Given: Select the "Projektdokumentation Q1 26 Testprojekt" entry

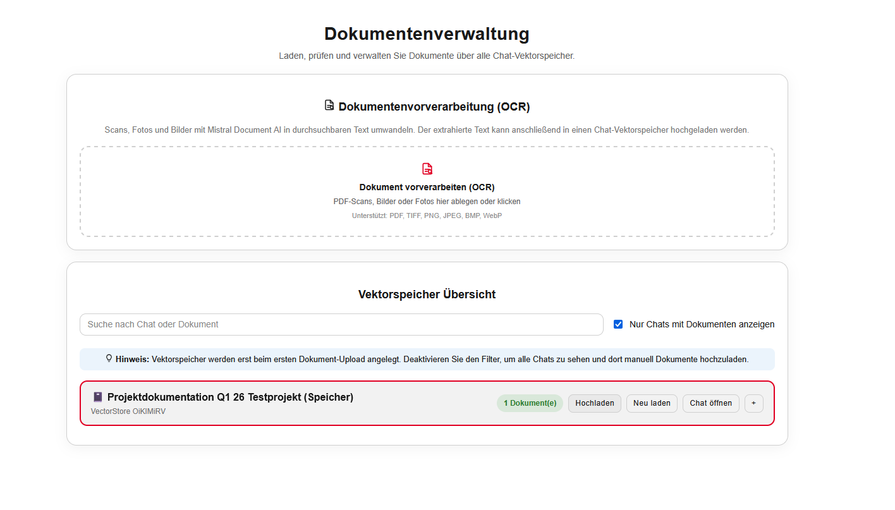Looking at the screenshot, I should [x=230, y=397].
